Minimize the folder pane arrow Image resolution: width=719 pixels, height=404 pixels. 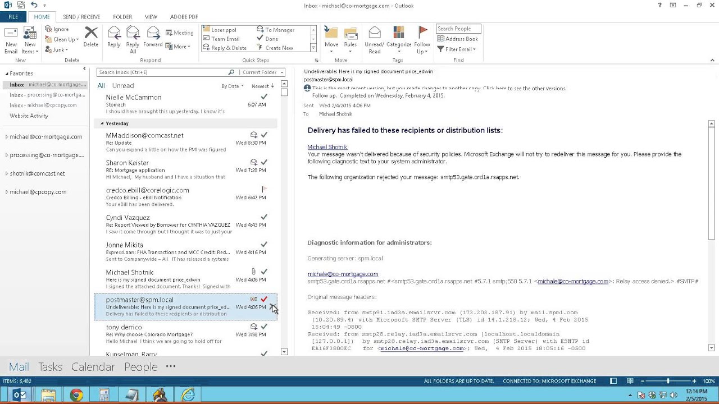[x=84, y=69]
